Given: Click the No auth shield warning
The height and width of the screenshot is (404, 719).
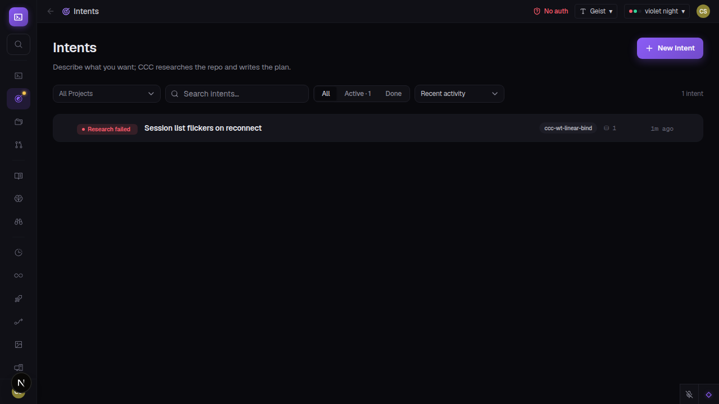Looking at the screenshot, I should [x=551, y=11].
